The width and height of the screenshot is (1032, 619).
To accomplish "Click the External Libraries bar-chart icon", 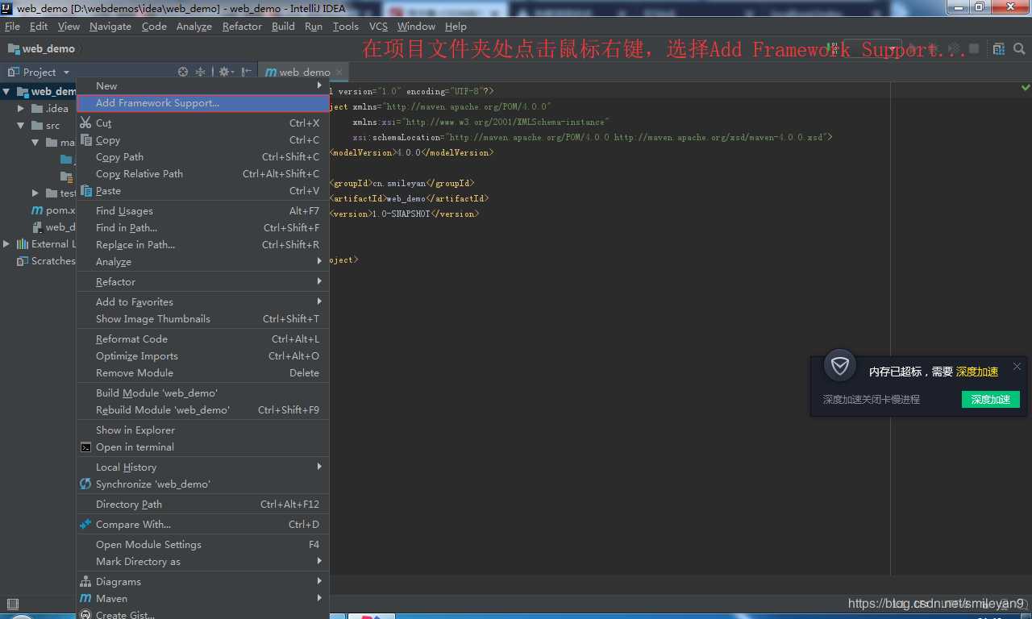I will (23, 243).
